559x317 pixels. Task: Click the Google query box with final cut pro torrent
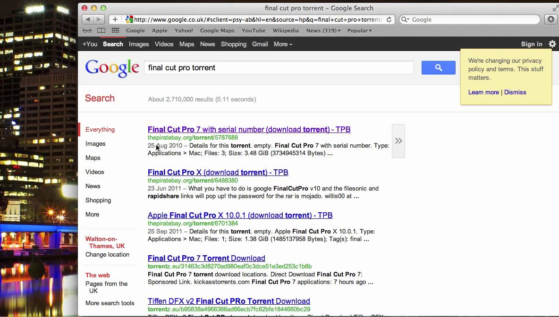coord(279,67)
